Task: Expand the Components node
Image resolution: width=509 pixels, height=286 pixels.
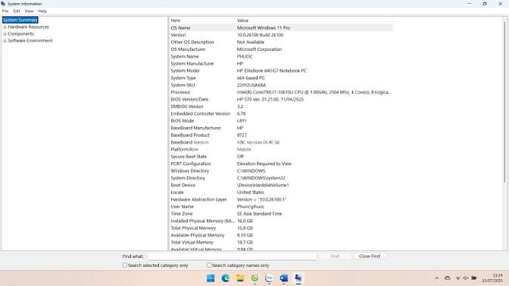Action: tap(5, 34)
